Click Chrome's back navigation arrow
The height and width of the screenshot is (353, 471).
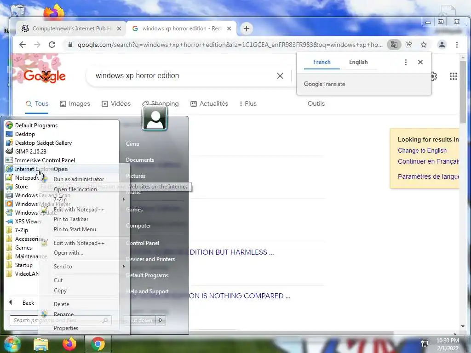[x=23, y=45]
